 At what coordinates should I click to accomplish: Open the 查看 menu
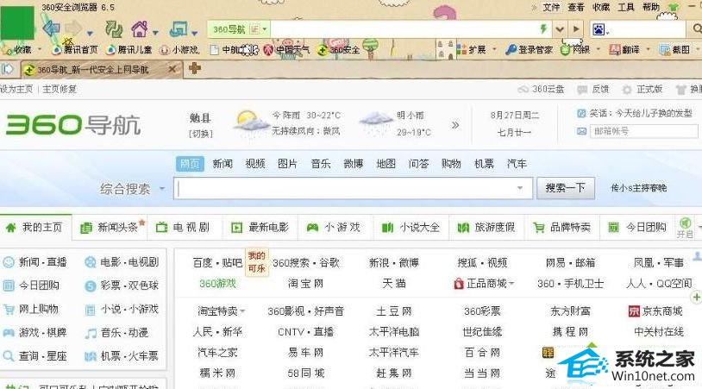pos(576,8)
